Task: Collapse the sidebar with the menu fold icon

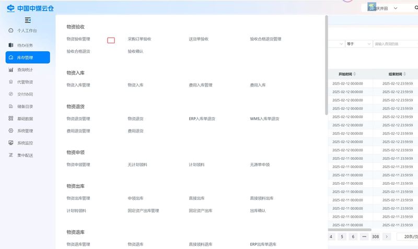Action: point(28,20)
